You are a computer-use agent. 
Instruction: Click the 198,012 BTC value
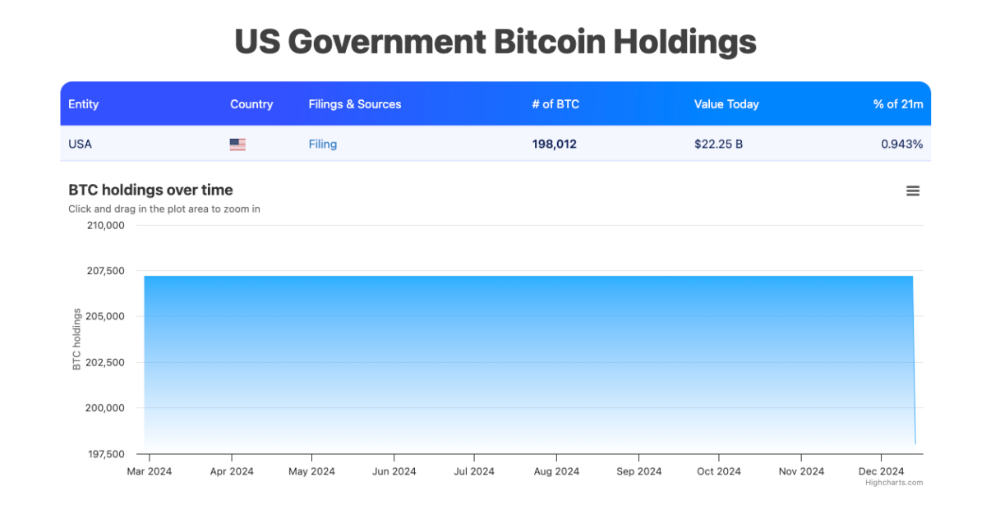click(555, 145)
